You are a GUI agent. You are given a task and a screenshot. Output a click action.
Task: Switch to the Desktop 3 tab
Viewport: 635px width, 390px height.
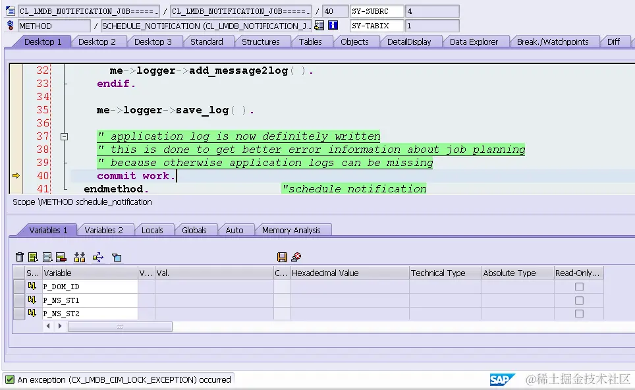click(153, 42)
